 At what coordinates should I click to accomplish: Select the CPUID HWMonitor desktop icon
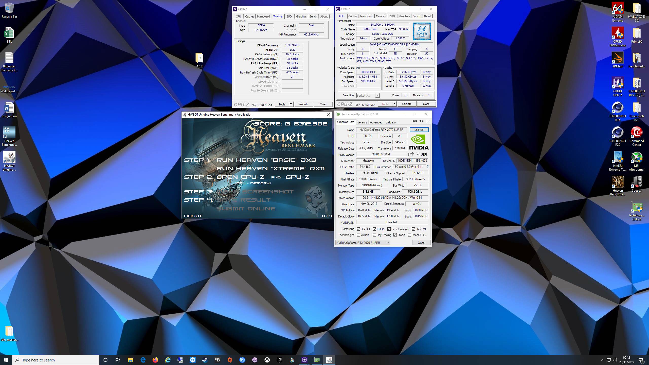[x=618, y=37]
